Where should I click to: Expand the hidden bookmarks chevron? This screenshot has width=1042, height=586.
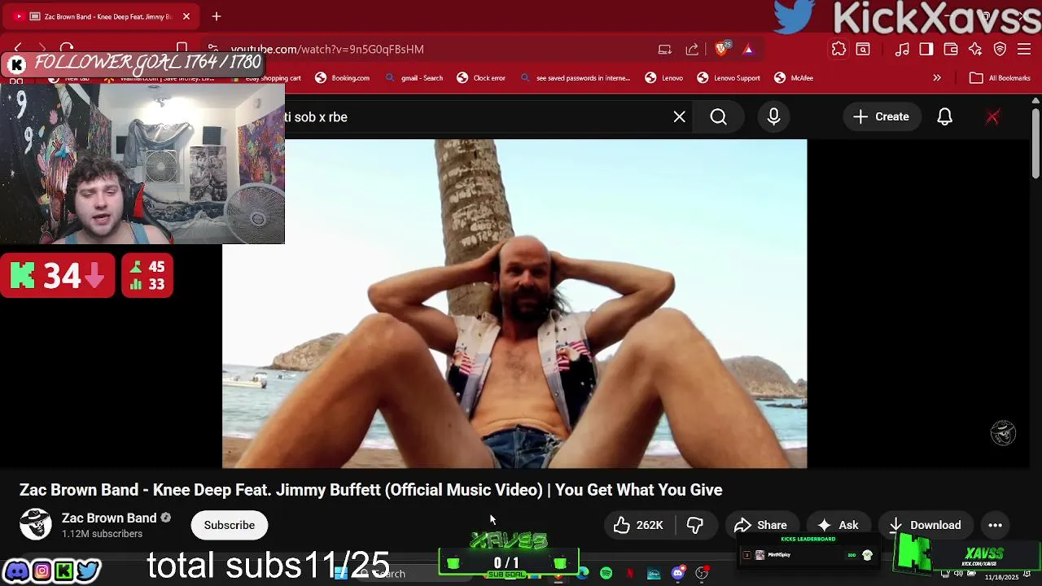click(x=937, y=78)
